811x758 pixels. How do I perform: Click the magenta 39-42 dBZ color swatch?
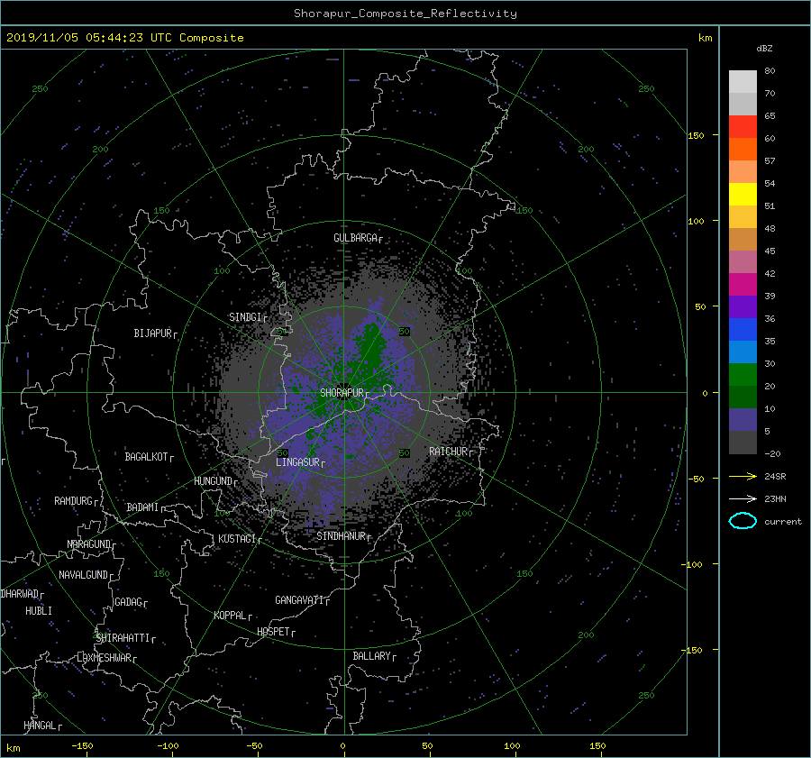(x=743, y=285)
